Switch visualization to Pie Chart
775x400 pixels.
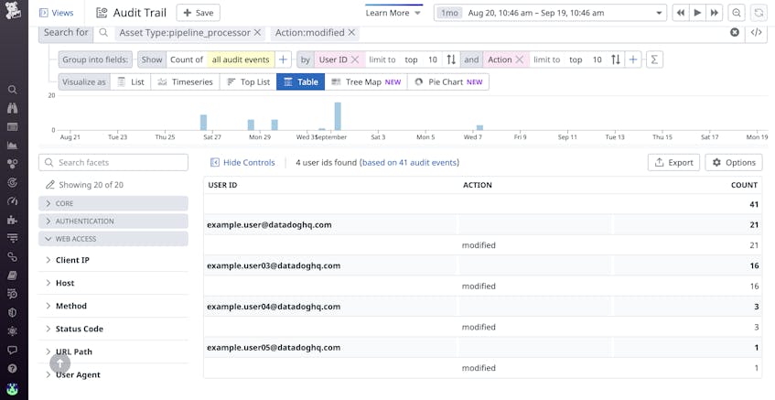point(448,82)
